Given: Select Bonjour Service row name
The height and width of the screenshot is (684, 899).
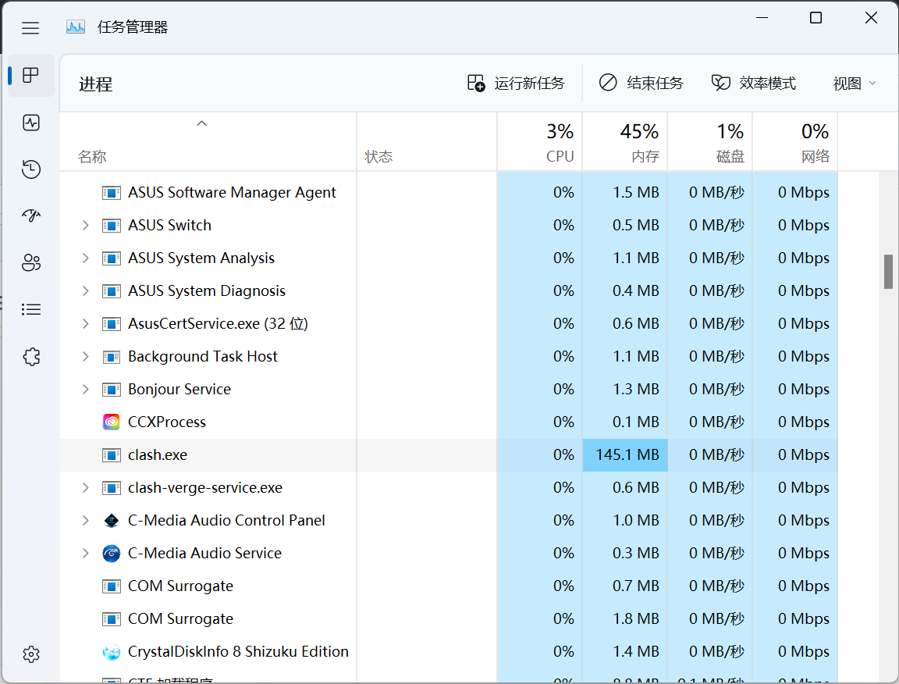Looking at the screenshot, I should (179, 390).
